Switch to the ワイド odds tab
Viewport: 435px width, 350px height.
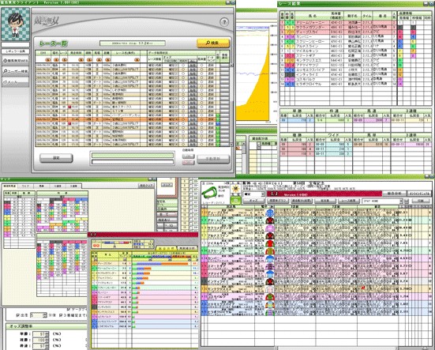(25, 186)
